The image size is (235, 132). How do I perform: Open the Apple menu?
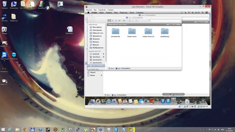point(88,12)
